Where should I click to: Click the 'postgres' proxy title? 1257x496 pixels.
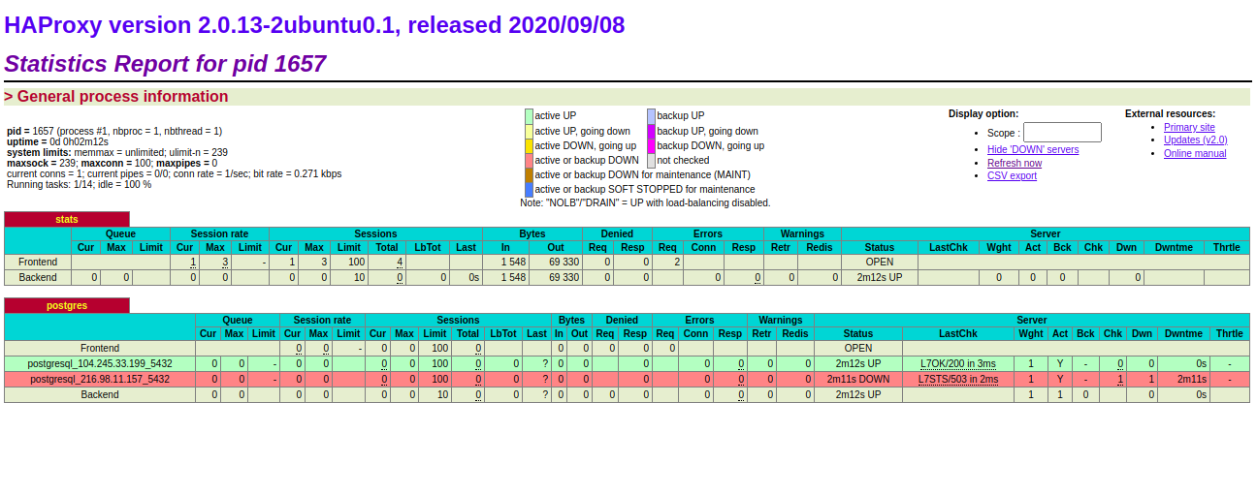click(67, 305)
